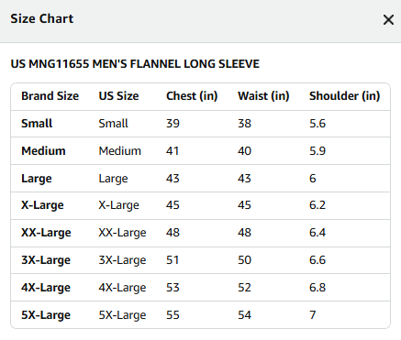Screen dimensions: 401x340
Task: Click the chest value 55
Action: pyautogui.click(x=173, y=315)
